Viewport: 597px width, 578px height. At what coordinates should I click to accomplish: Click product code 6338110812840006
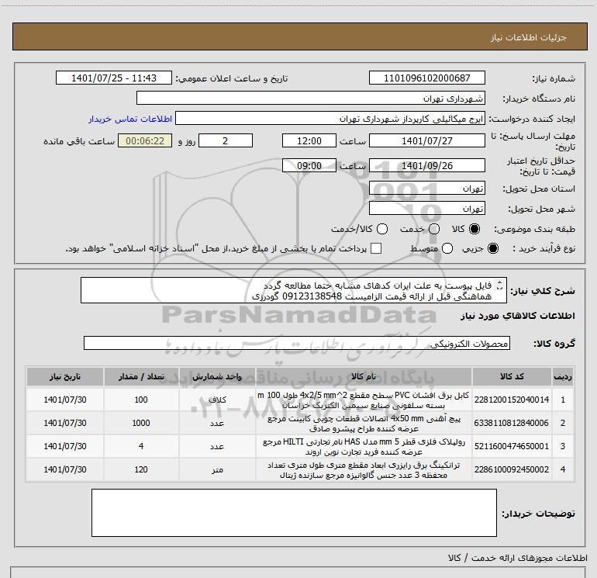pos(512,423)
